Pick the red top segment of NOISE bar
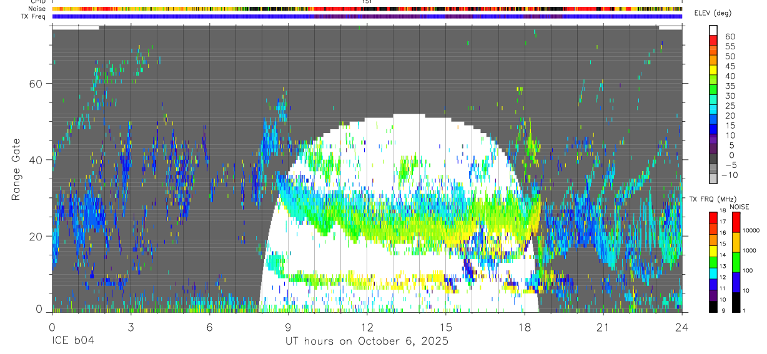This screenshot has width=767, height=354. [736, 222]
